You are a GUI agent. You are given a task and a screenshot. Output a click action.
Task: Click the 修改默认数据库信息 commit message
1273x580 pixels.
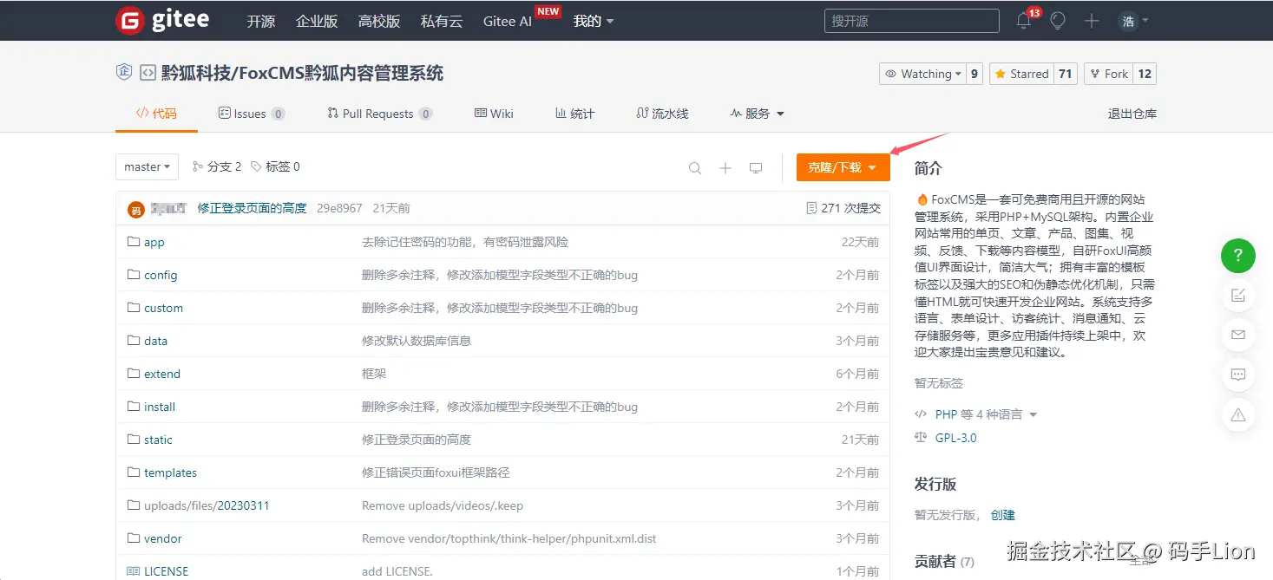(417, 341)
